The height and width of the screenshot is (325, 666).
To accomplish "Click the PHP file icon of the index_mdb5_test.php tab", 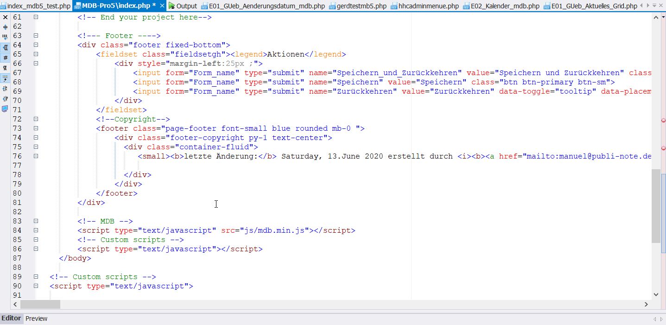I will pyautogui.click(x=3, y=6).
